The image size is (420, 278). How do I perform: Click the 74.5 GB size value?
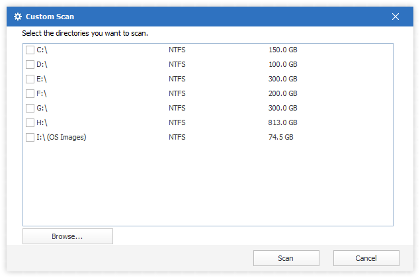coord(280,137)
